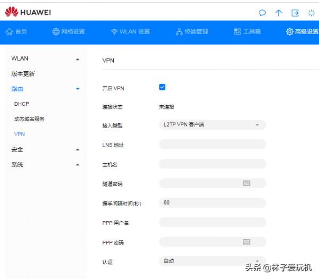Select WLAN in the sidebar
319x279 pixels.
click(20, 58)
